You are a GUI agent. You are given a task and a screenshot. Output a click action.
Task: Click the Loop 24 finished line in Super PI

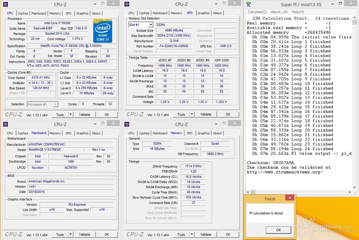[293, 149]
